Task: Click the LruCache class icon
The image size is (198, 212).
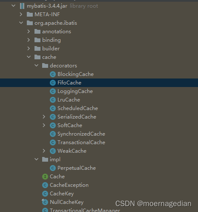Action: [x=53, y=100]
